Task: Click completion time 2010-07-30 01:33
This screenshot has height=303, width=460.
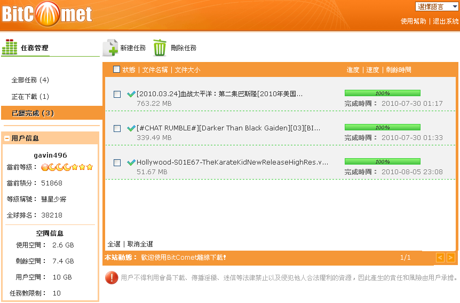Action: 412,137
